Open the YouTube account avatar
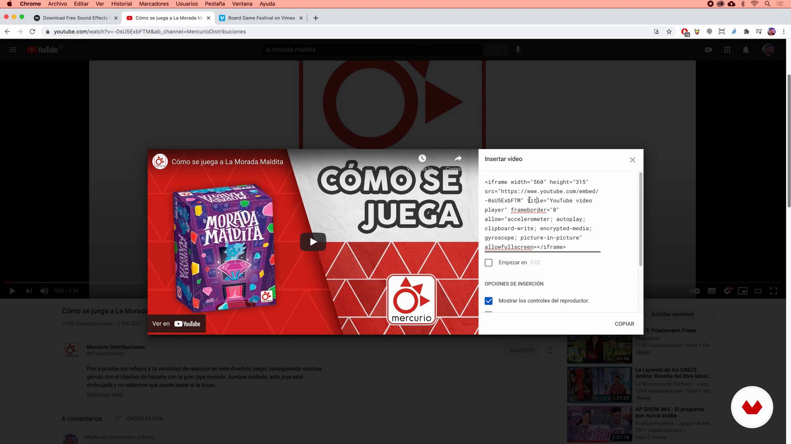Screen dimensions: 791x444 [768, 50]
